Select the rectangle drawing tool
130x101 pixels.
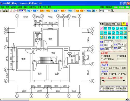pos(109,28)
